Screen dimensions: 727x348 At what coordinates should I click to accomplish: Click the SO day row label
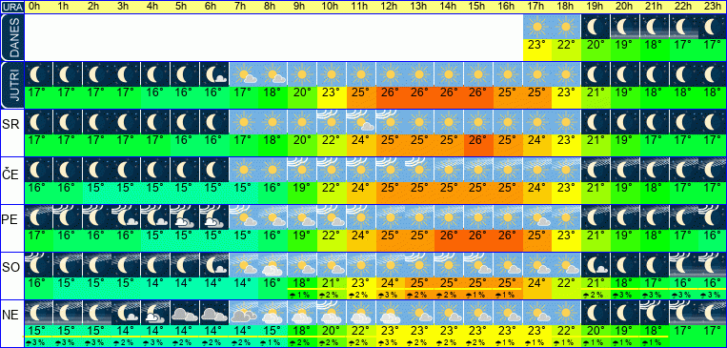(10, 268)
